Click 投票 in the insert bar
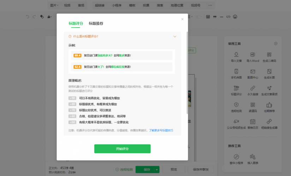 [146, 5]
